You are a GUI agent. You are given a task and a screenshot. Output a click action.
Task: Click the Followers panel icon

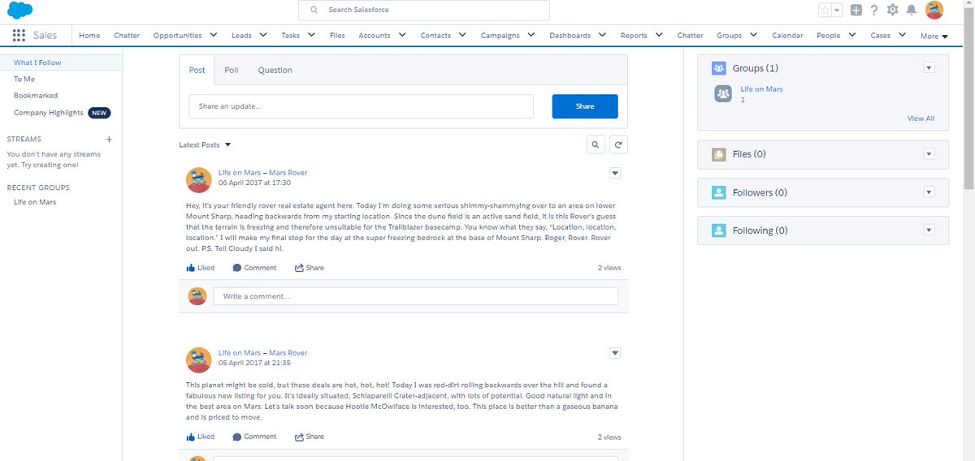[x=718, y=192]
